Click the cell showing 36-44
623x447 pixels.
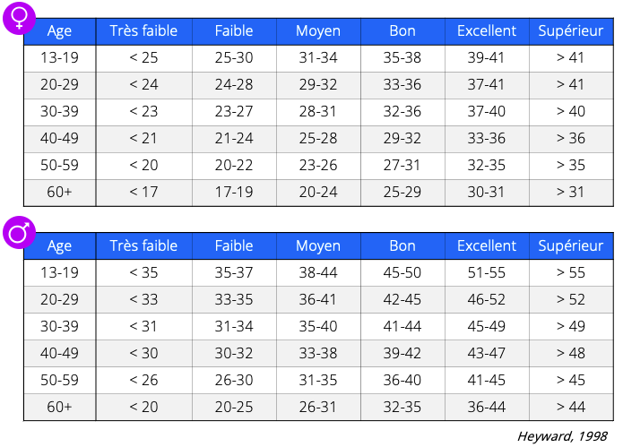pyautogui.click(x=487, y=408)
